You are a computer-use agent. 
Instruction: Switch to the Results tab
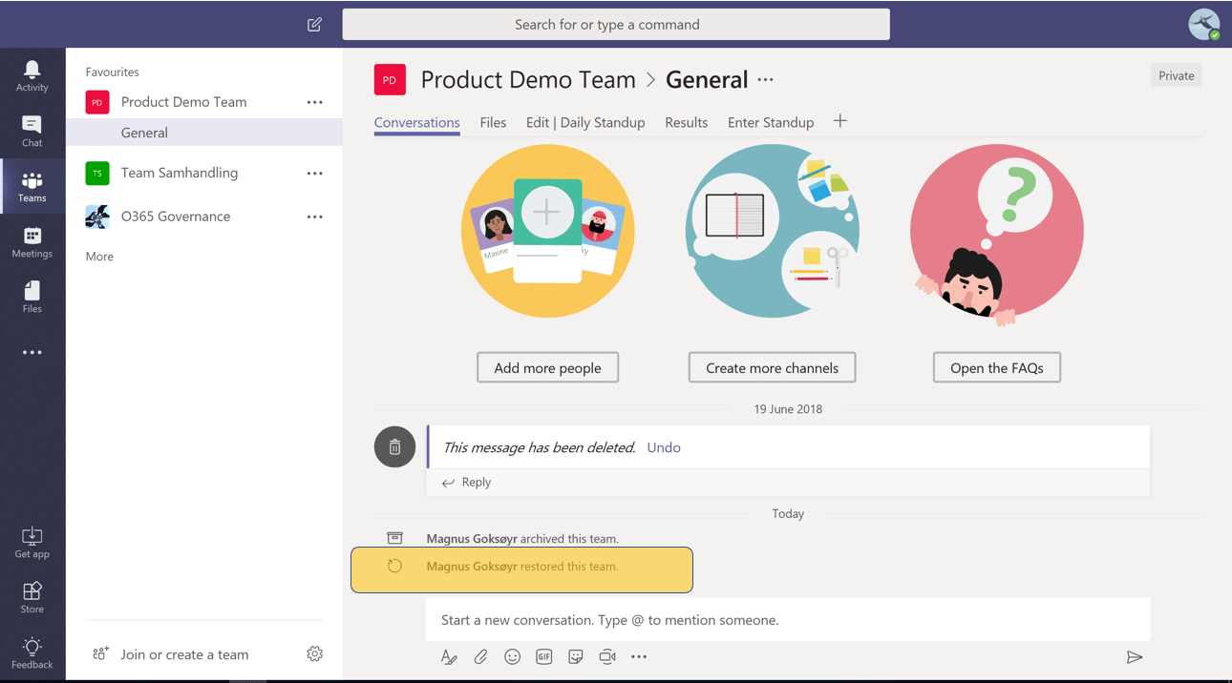pyautogui.click(x=686, y=122)
